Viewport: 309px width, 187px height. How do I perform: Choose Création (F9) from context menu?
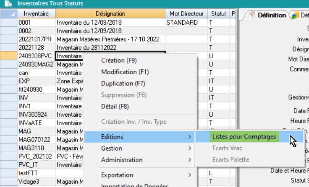119,60
